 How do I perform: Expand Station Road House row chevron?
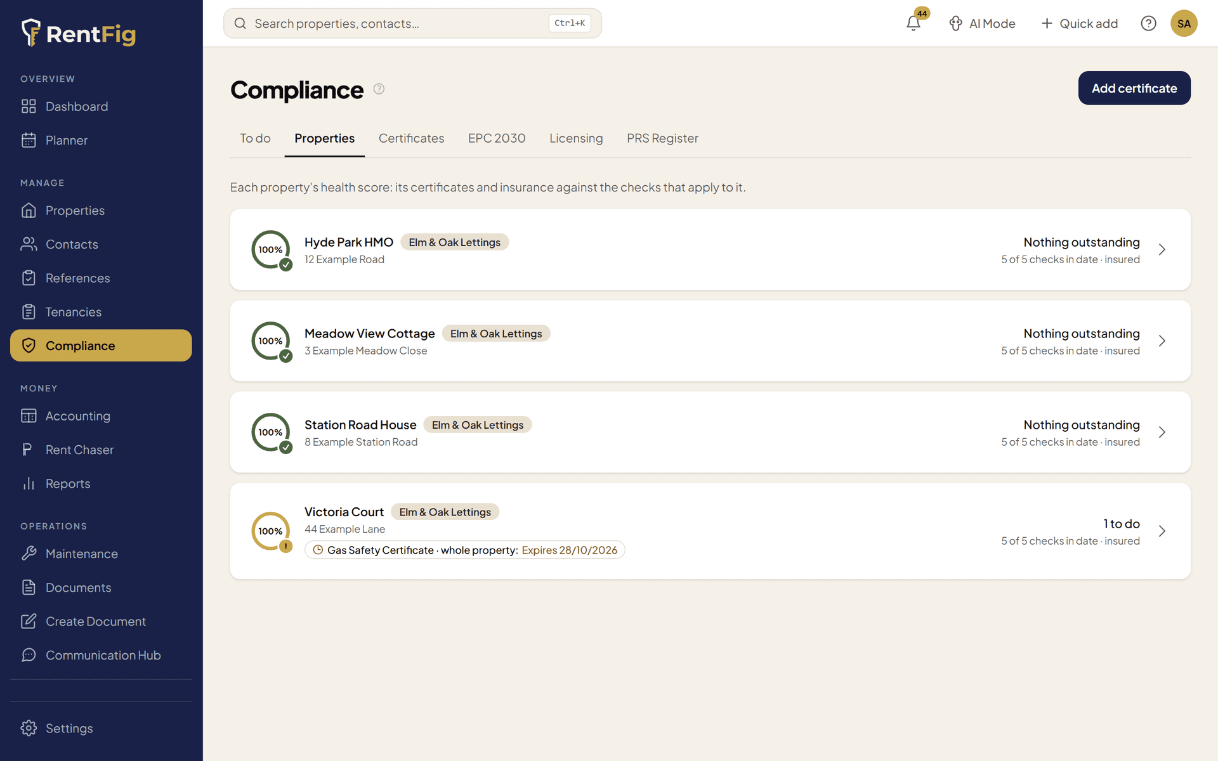(1162, 432)
